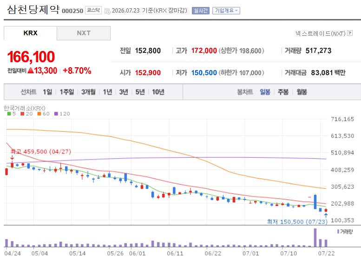Click the large blue candle near 07/22

[x=315, y=202]
